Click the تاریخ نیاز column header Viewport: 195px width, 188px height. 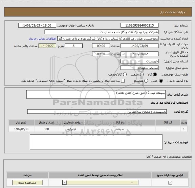coord(21,123)
